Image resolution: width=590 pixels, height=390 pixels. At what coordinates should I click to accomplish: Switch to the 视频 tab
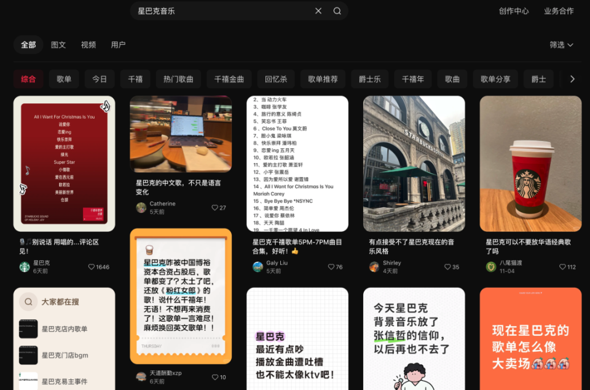tap(90, 44)
